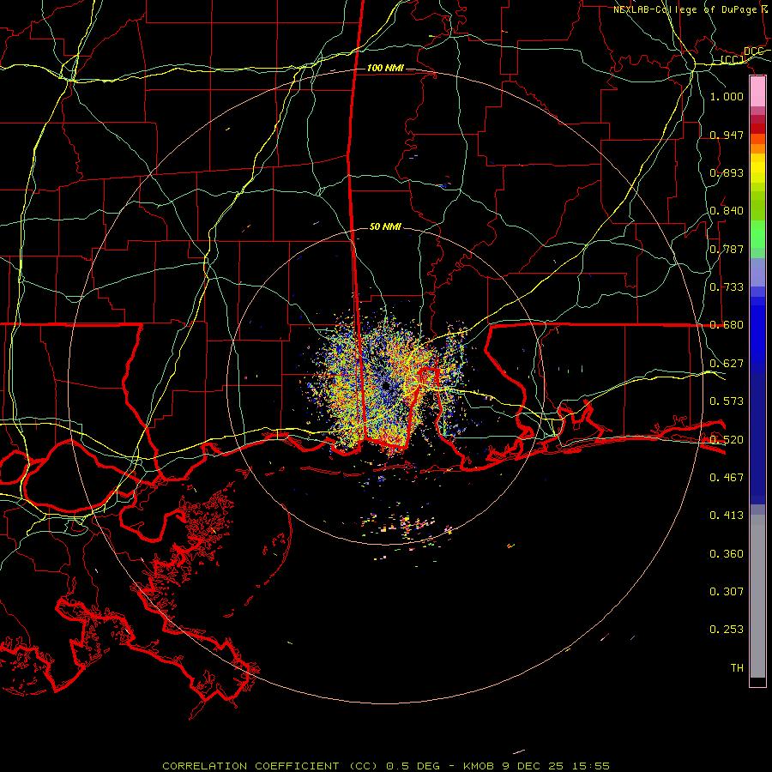Viewport: 772px width, 772px height.
Task: Click the 100 NMI range ring label
Action: (x=385, y=68)
